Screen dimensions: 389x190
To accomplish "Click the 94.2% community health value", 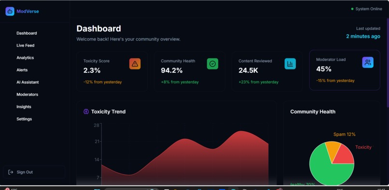I will (x=172, y=71).
